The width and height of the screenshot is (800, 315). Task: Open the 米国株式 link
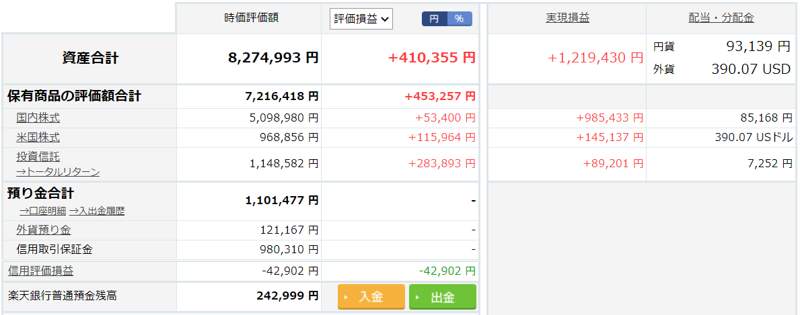coord(38,138)
